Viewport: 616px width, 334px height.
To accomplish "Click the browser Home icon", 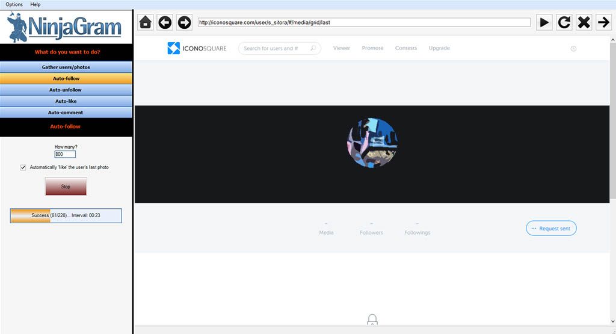I will pyautogui.click(x=145, y=23).
